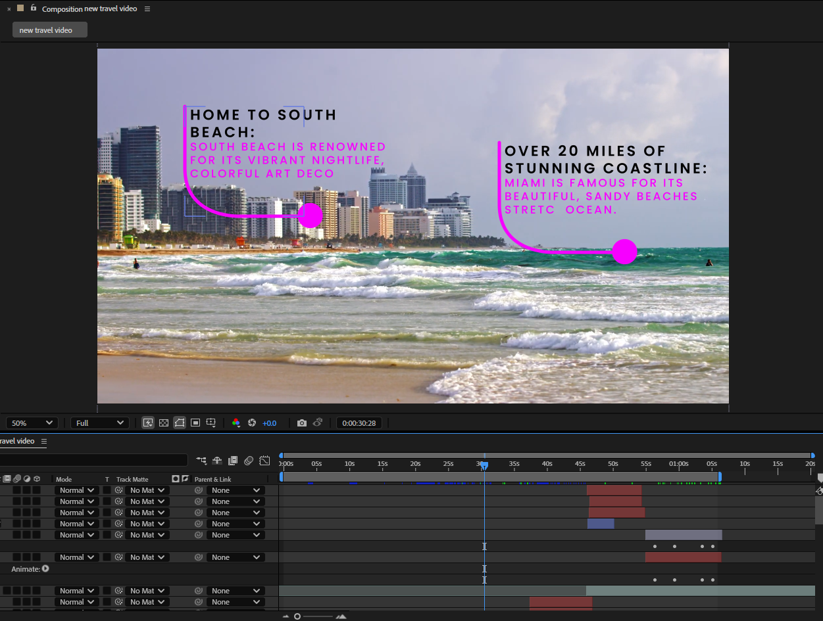The width and height of the screenshot is (823, 621).
Task: Open the first layer's Normal blend mode dropdown
Action: 76,490
